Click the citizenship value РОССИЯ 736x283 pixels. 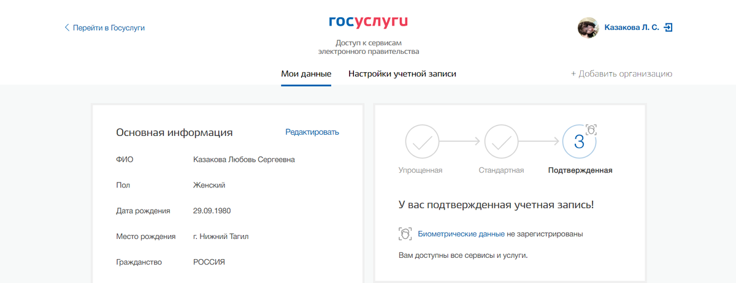point(209,262)
